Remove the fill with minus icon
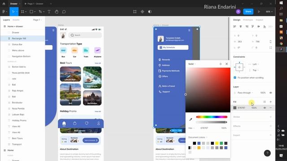This screenshot has height=161, width=287. coord(270,108)
